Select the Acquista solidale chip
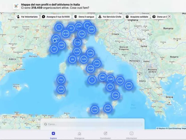The image size is (186, 140). pos(137,17)
